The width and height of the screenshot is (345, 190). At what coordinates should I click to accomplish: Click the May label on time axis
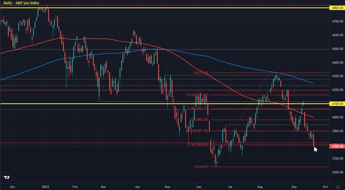click(168, 187)
